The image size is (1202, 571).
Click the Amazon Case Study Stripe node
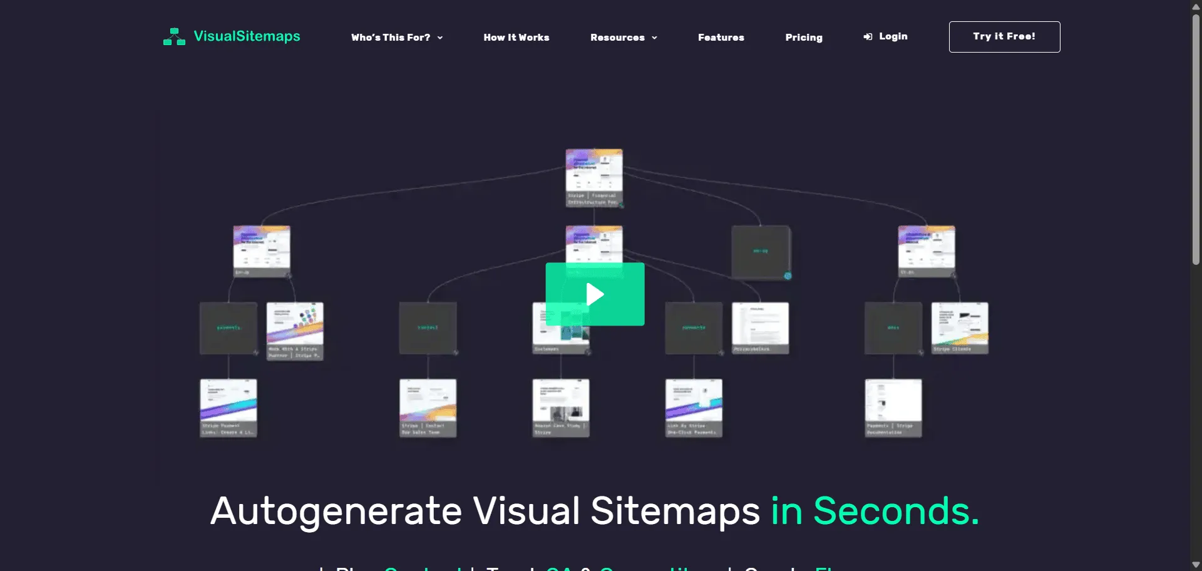tap(560, 408)
